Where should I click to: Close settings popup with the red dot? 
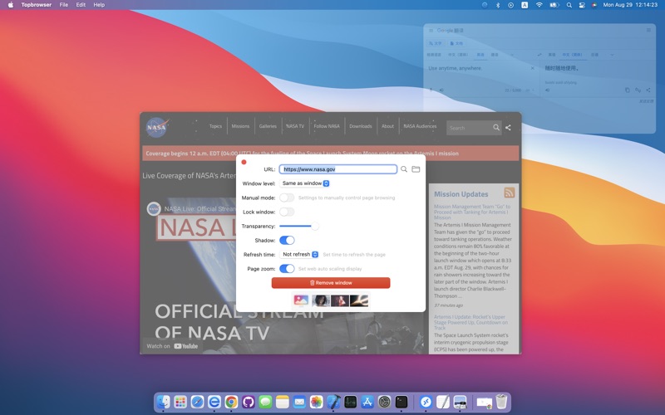tap(244, 162)
